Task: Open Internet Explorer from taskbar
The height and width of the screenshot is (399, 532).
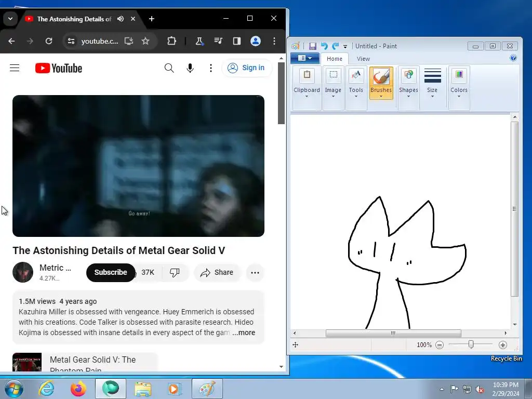Action: (x=46, y=389)
